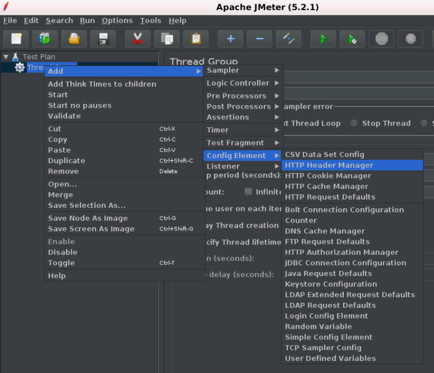This screenshot has width=434, height=373.
Task: Select the Test Plan tree item
Action: point(39,57)
